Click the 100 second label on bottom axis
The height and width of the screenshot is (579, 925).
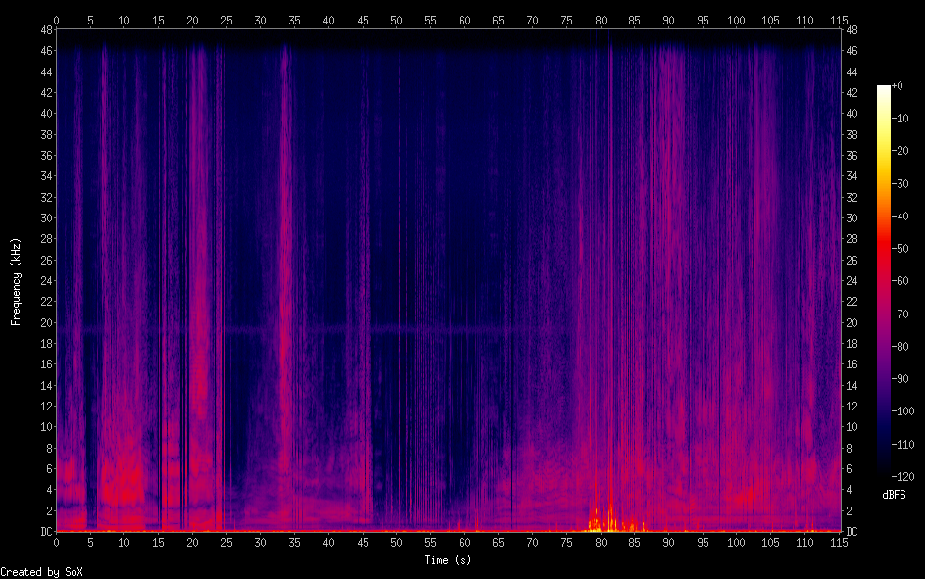tap(736, 542)
